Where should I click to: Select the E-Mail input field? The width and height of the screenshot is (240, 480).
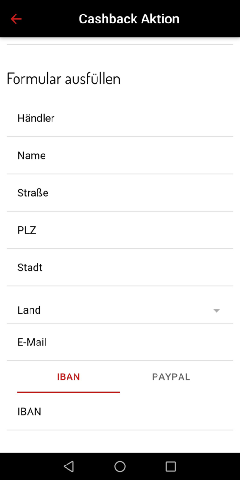(x=120, y=342)
